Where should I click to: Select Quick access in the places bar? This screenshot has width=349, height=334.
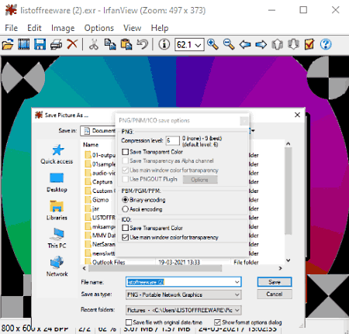click(x=57, y=154)
